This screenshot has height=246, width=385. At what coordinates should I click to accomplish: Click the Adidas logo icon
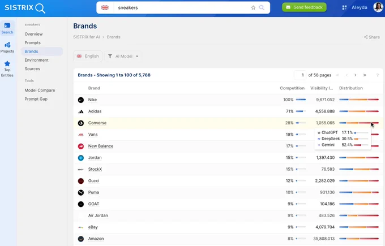click(81, 111)
